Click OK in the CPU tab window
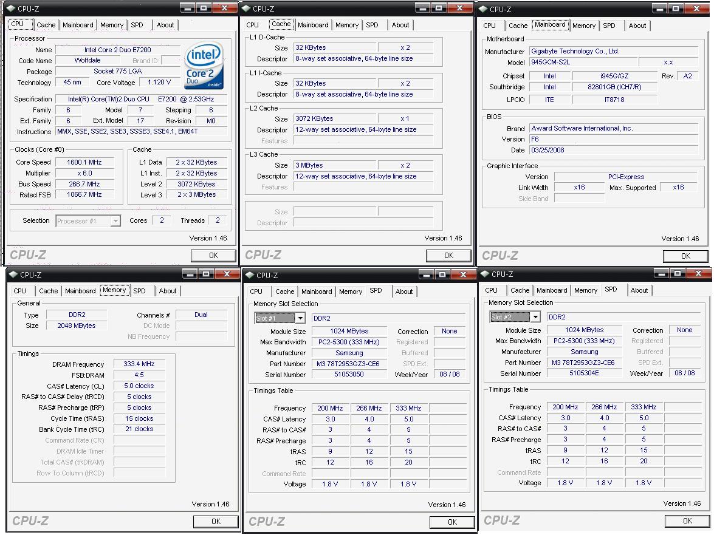The width and height of the screenshot is (714, 535). tap(213, 256)
